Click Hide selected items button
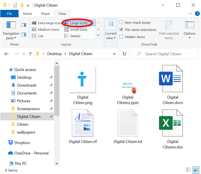 [169, 30]
